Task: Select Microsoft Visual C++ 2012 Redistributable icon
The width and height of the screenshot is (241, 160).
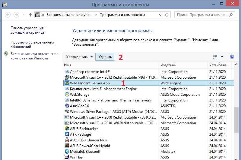Action: pyautogui.click(x=67, y=77)
